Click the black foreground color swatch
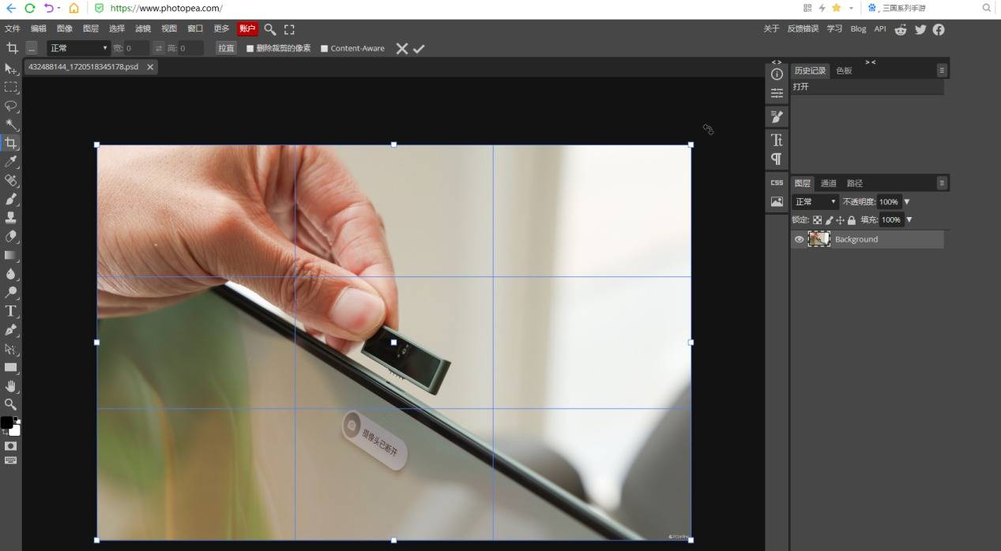 point(6,422)
